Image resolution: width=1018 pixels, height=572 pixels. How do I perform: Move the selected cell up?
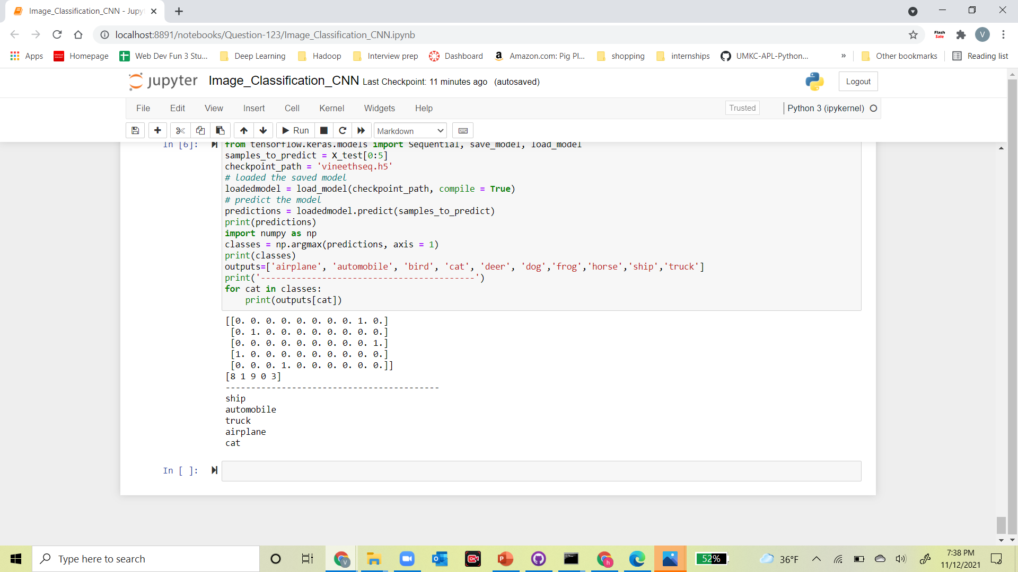pos(243,130)
